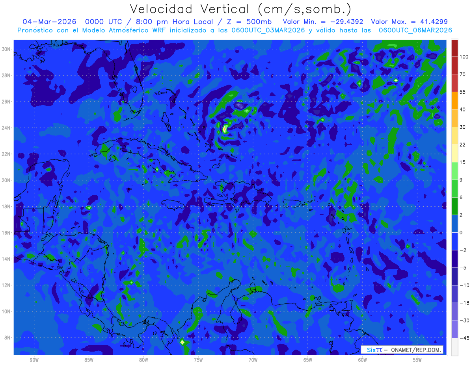Click the white-green updraft cell near 8N 76W
This screenshot has width=473, height=365.
[x=182, y=342]
